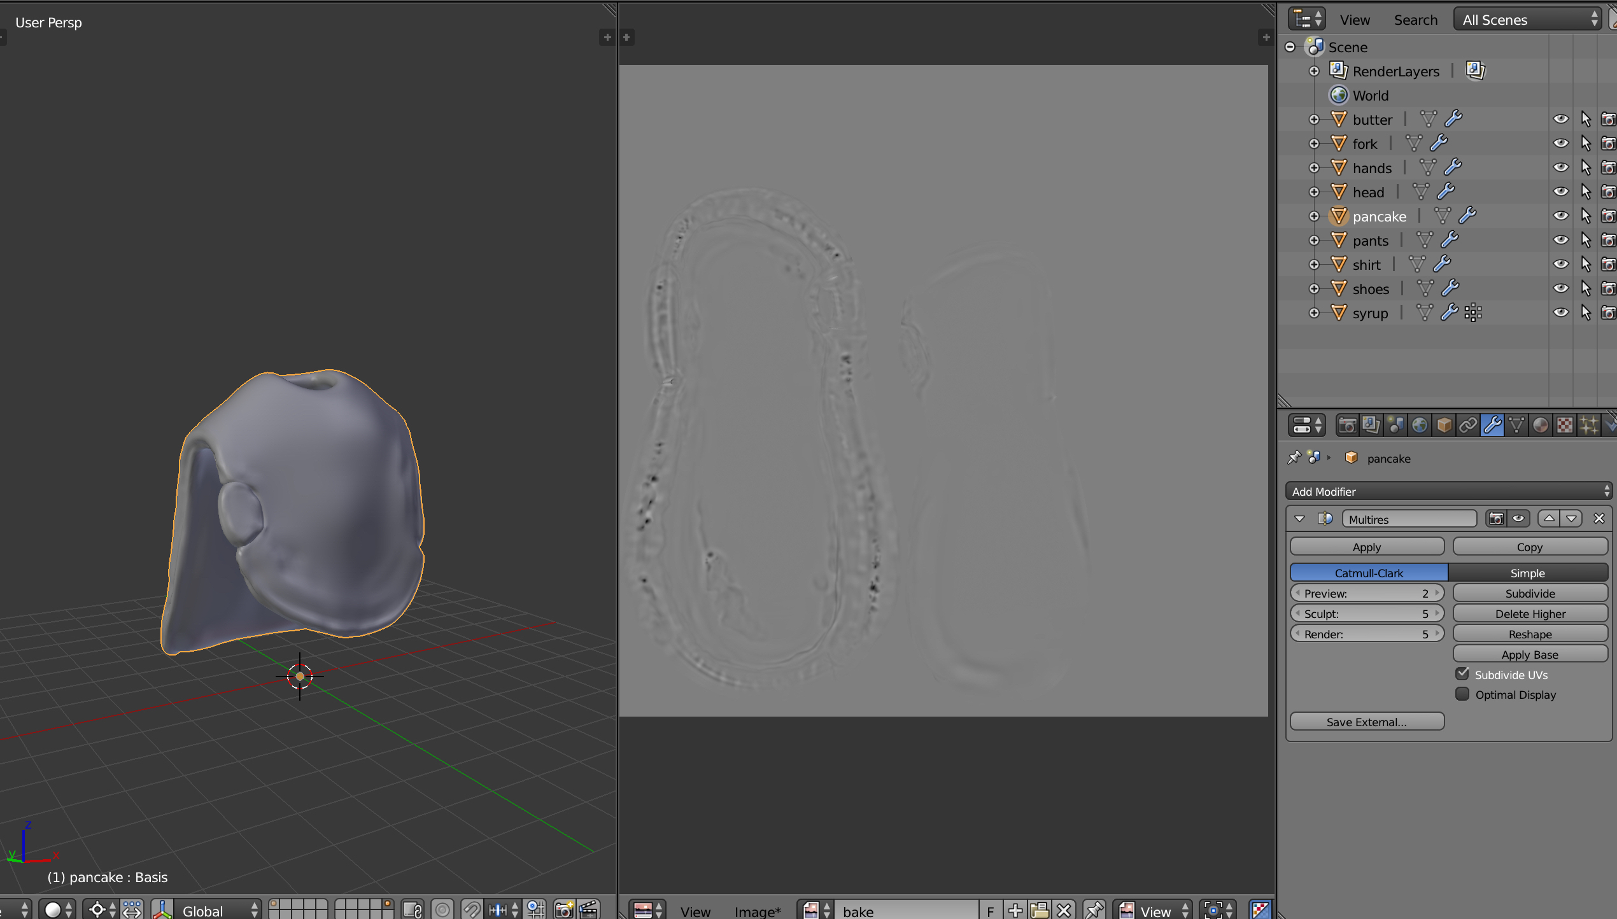Open the Constraints chain-link tab
Image resolution: width=1617 pixels, height=919 pixels.
click(1468, 425)
